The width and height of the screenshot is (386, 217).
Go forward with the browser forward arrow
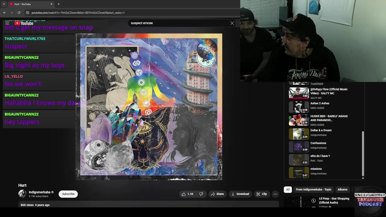12,13
